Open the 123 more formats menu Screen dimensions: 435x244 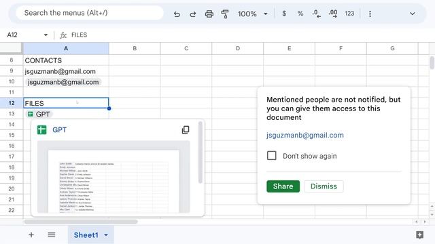coord(349,14)
